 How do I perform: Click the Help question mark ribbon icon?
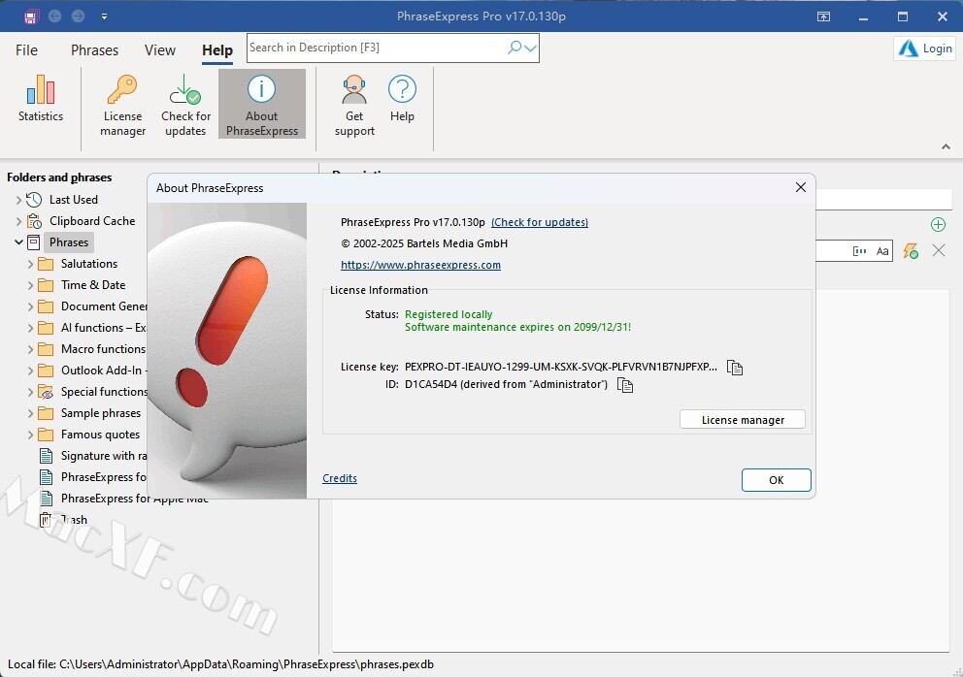[x=402, y=99]
